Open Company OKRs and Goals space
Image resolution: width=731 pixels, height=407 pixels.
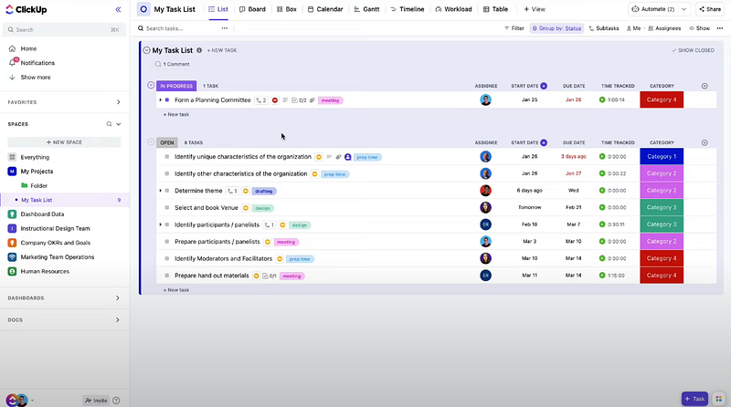pyautogui.click(x=55, y=243)
